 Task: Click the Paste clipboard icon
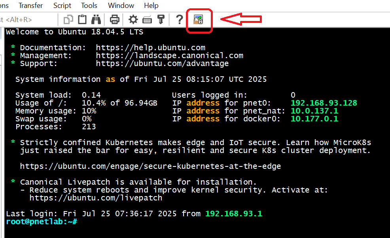[82, 19]
